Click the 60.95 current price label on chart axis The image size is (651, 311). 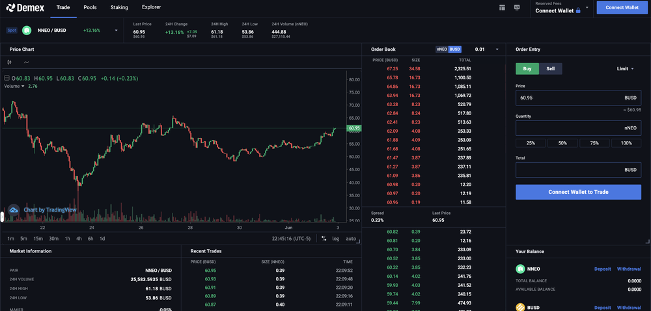click(x=354, y=129)
